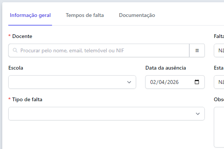Click the Docente field label
Viewport: 224px width, 149px height.
(x=22, y=36)
